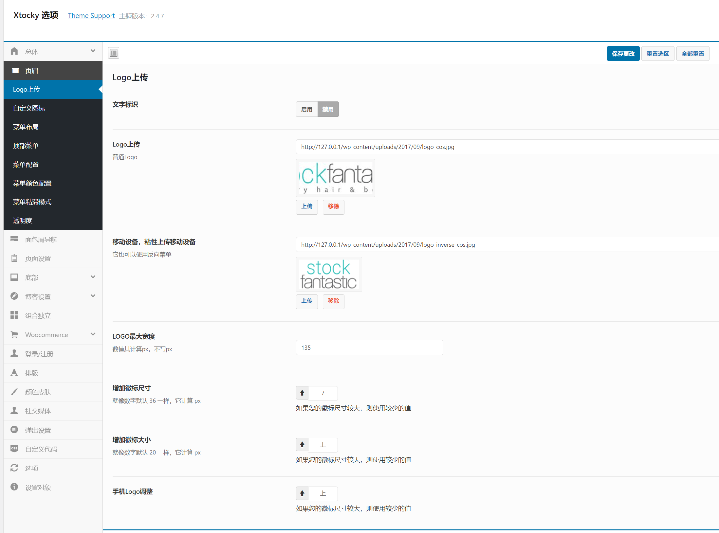Click 移除 under the mobile sticky logo
Screen dimensions: 719x533
click(x=333, y=301)
